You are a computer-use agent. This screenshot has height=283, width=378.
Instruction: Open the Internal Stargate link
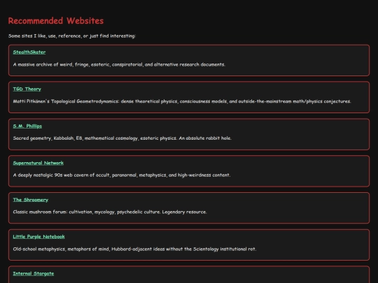pyautogui.click(x=34, y=273)
